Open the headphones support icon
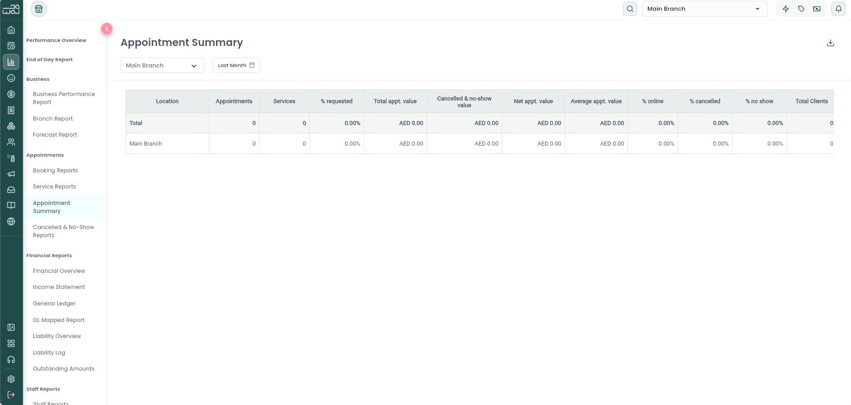851x405 pixels. pos(11,359)
